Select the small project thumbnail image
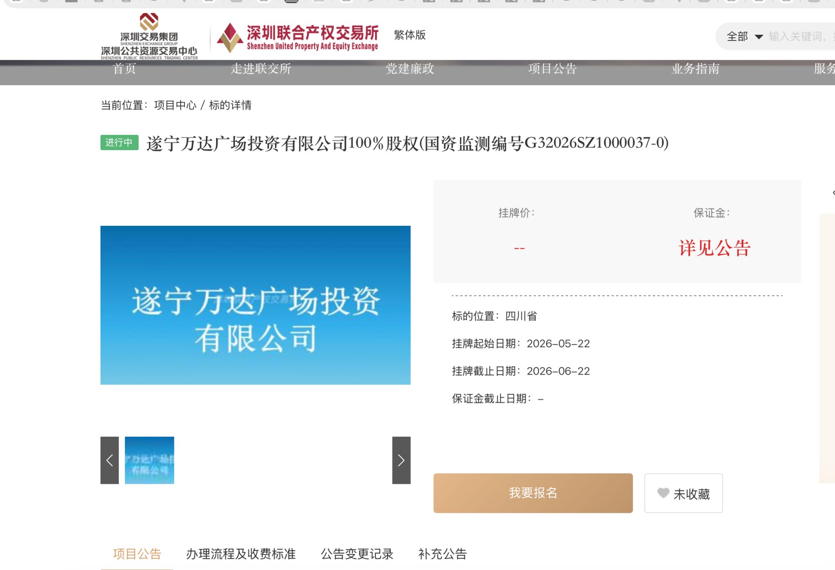This screenshot has height=570, width=835. (149, 460)
